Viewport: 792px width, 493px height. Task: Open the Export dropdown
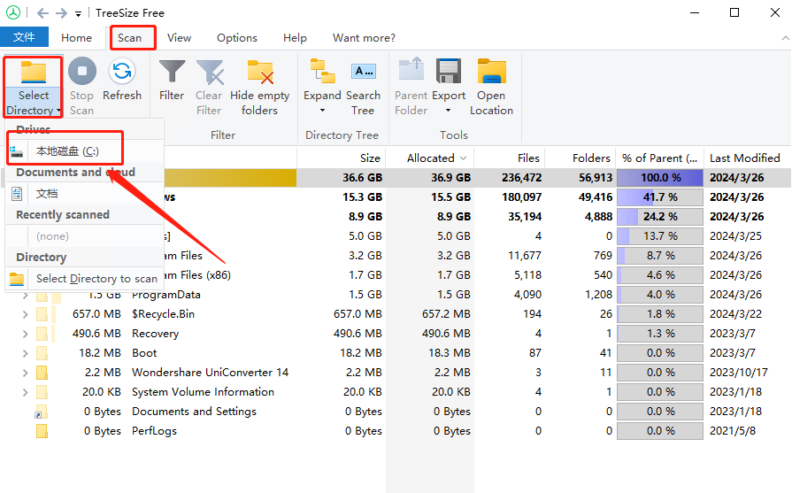click(x=449, y=110)
